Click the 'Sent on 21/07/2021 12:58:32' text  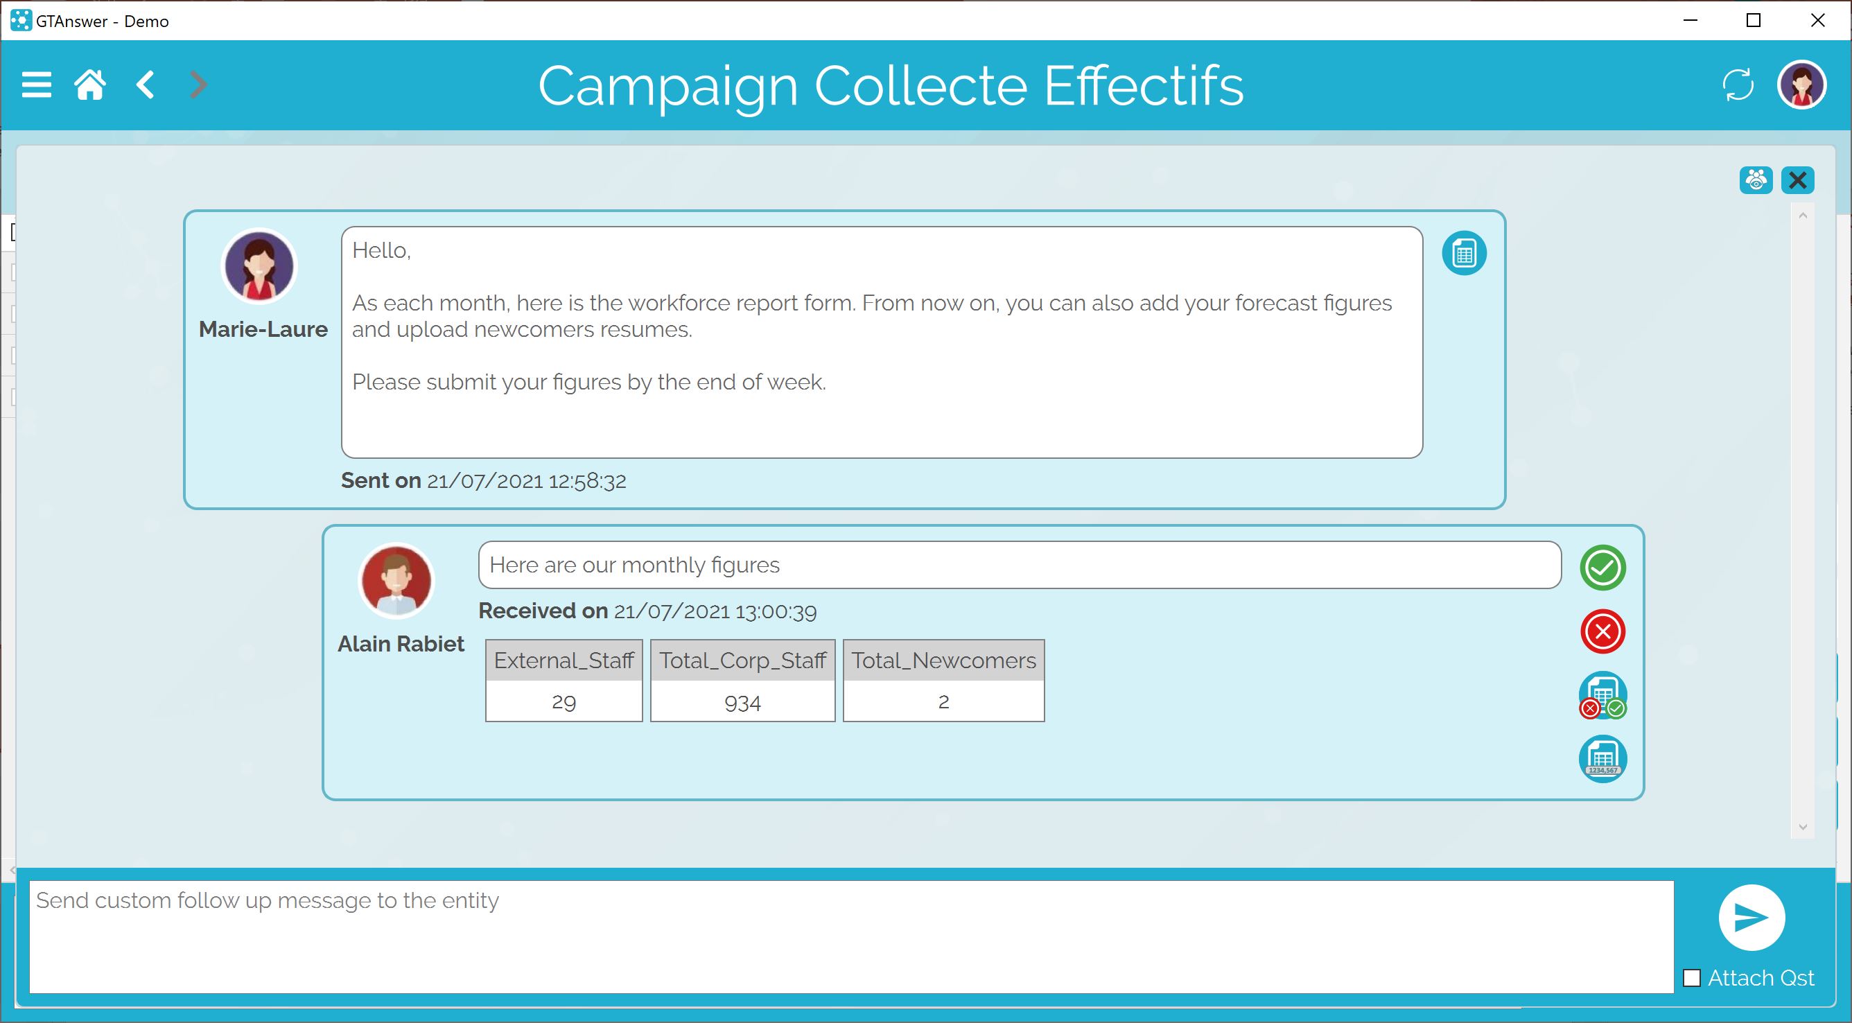483,480
